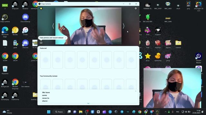Open Chrome shortcut labeled 34234
The width and height of the screenshot is (206, 115).
point(15,57)
